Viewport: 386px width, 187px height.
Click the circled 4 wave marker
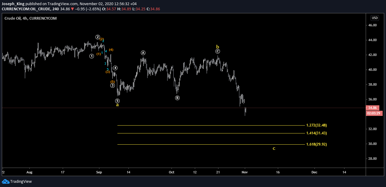click(x=115, y=68)
